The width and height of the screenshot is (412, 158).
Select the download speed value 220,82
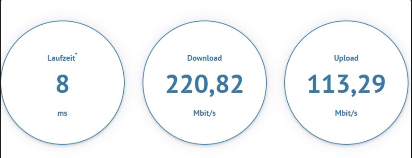pyautogui.click(x=204, y=85)
